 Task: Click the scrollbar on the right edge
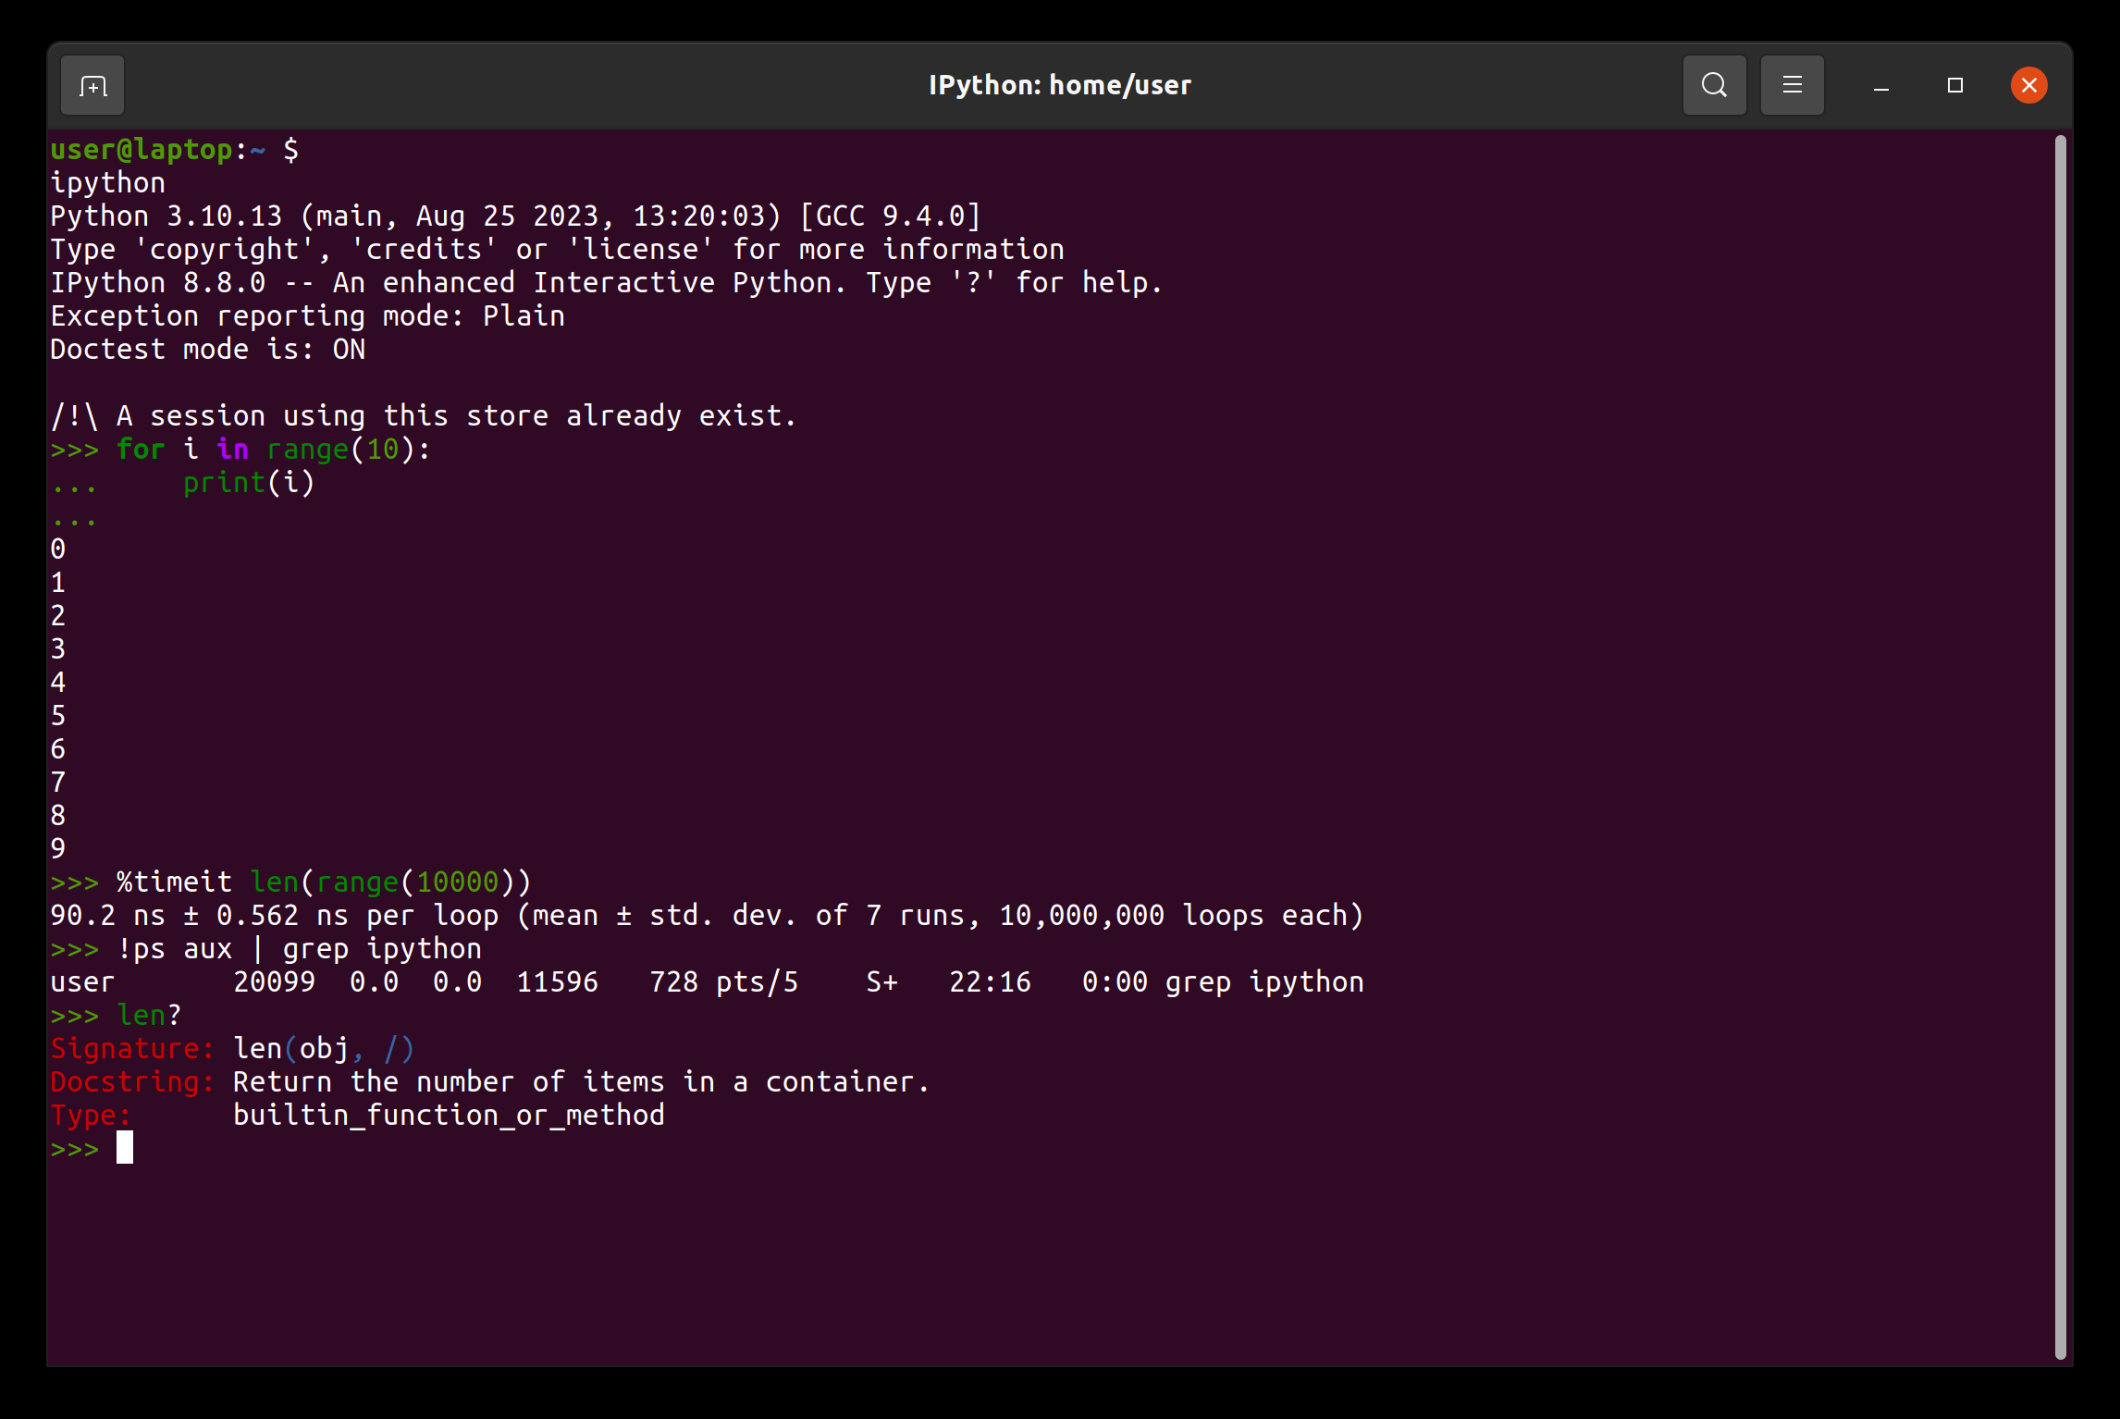[x=2061, y=648]
